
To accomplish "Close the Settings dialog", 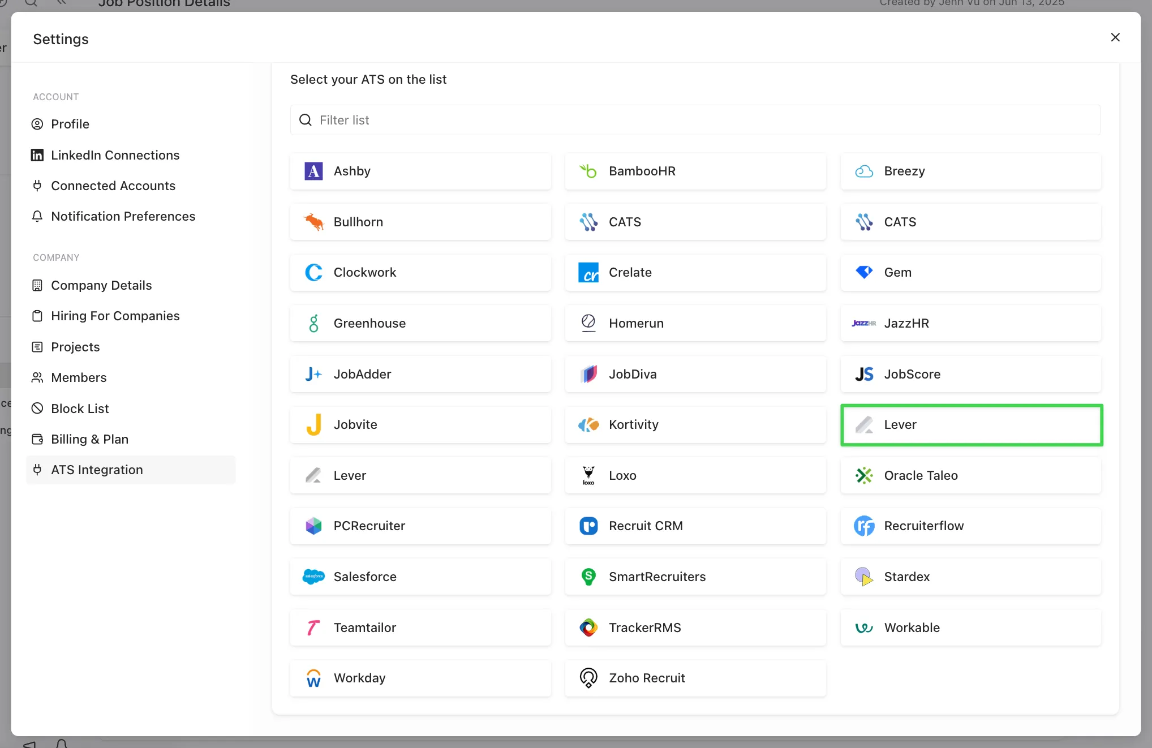I will tap(1115, 37).
